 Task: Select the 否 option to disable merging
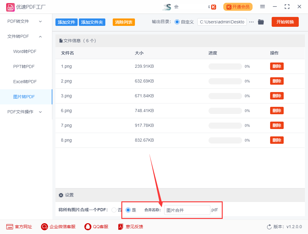[x=114, y=210]
